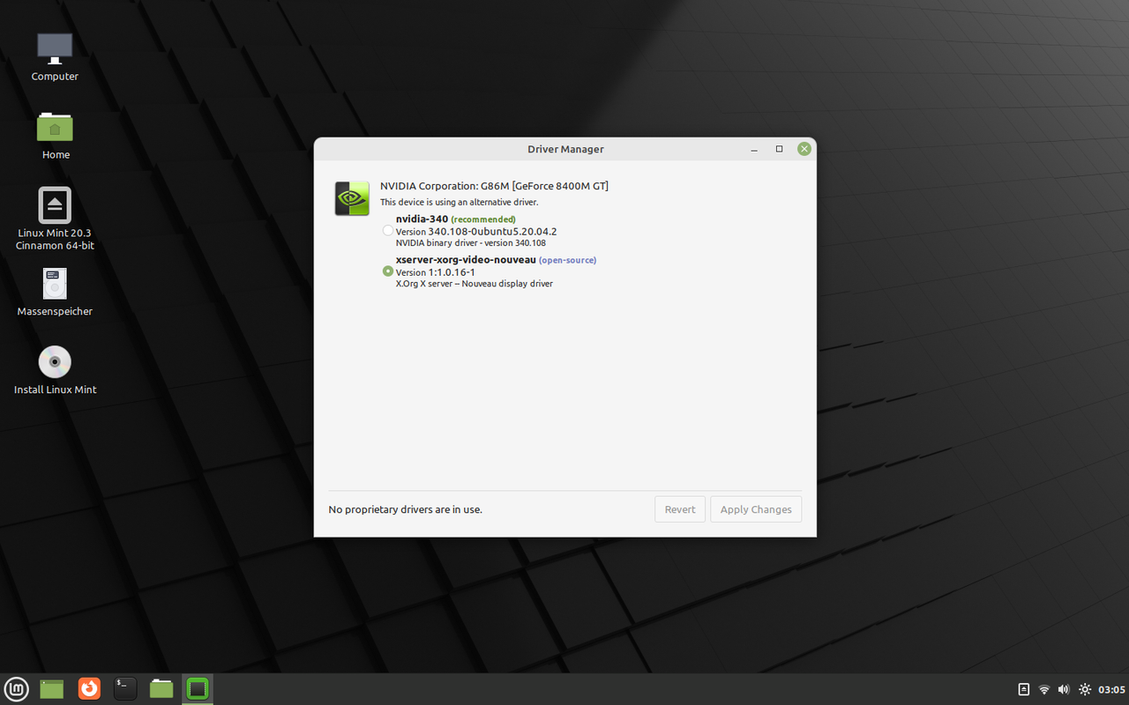Click the Driver Manager taskbar item
The image size is (1129, 705).
pyautogui.click(x=198, y=689)
